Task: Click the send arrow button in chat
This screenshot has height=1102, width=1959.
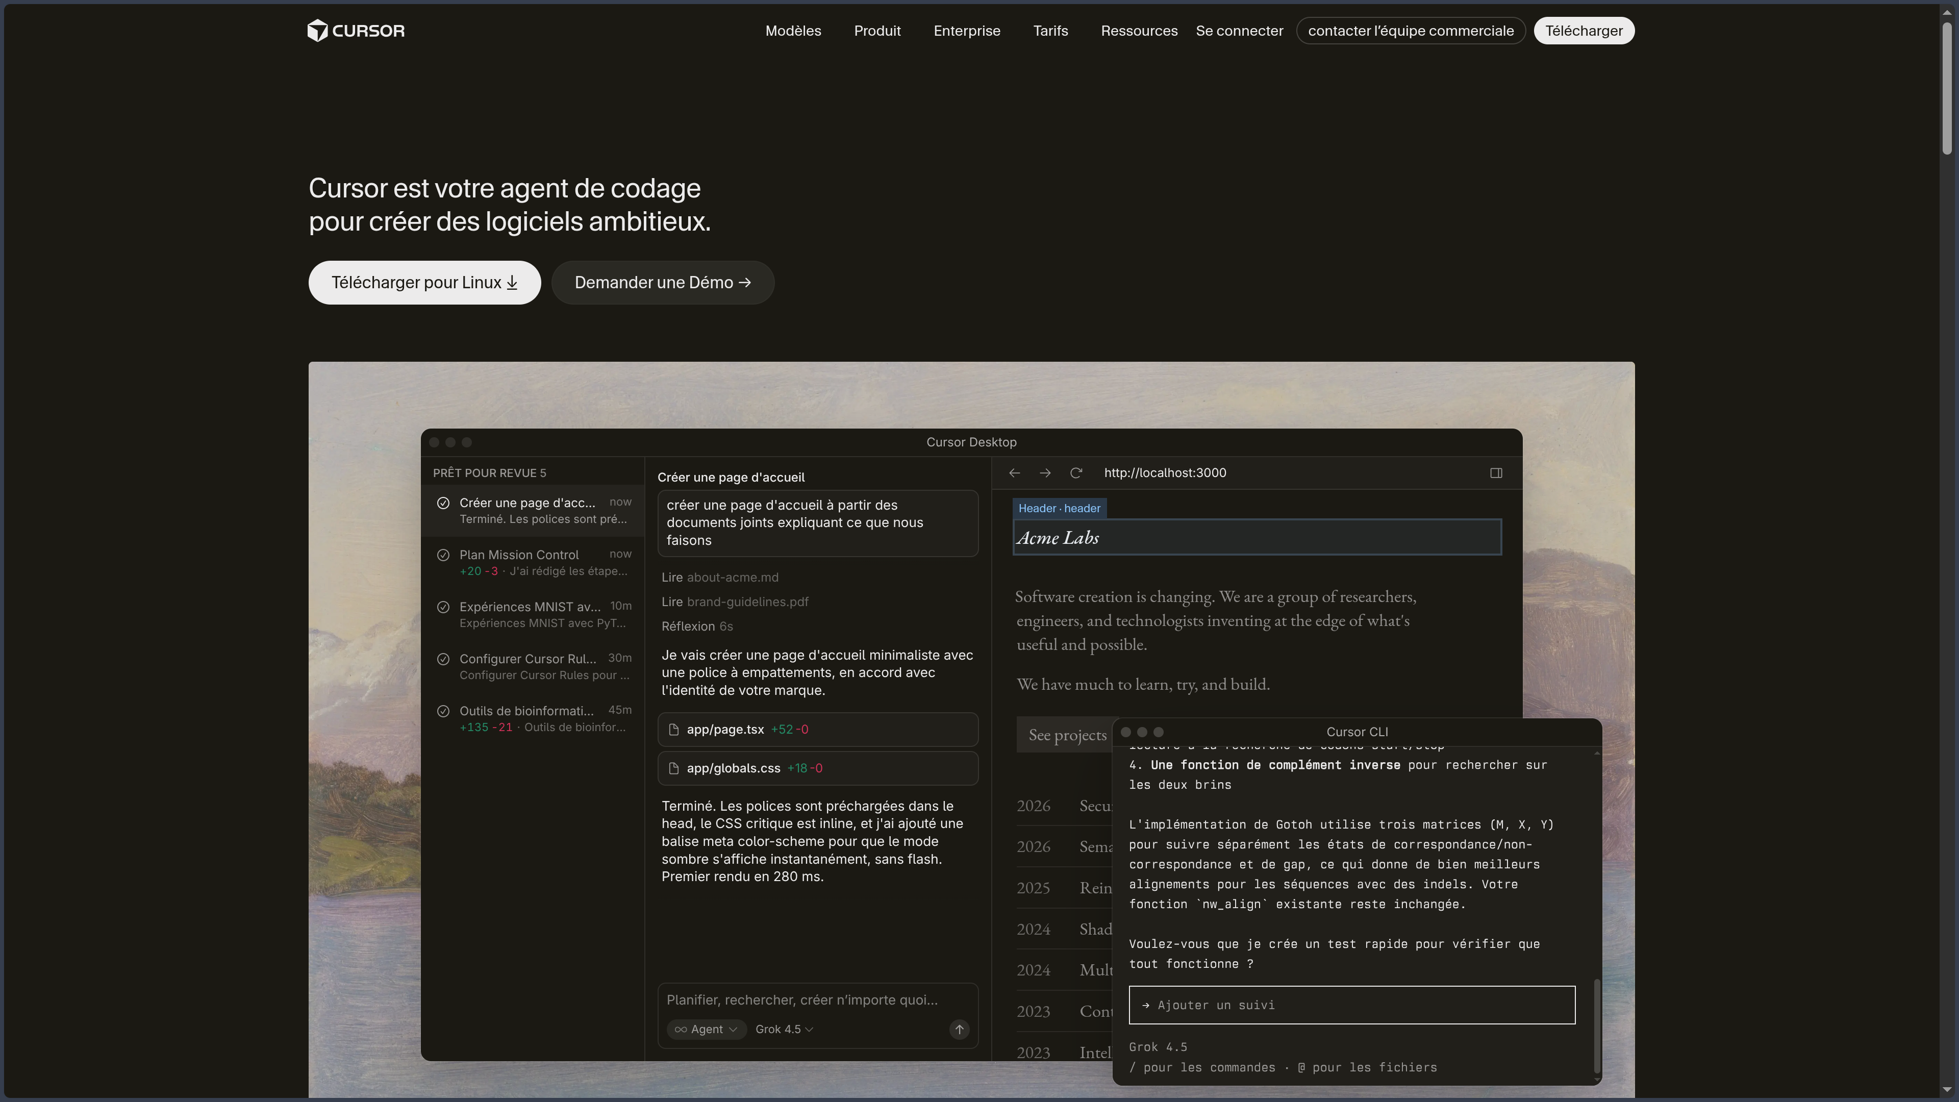Action: click(959, 1030)
